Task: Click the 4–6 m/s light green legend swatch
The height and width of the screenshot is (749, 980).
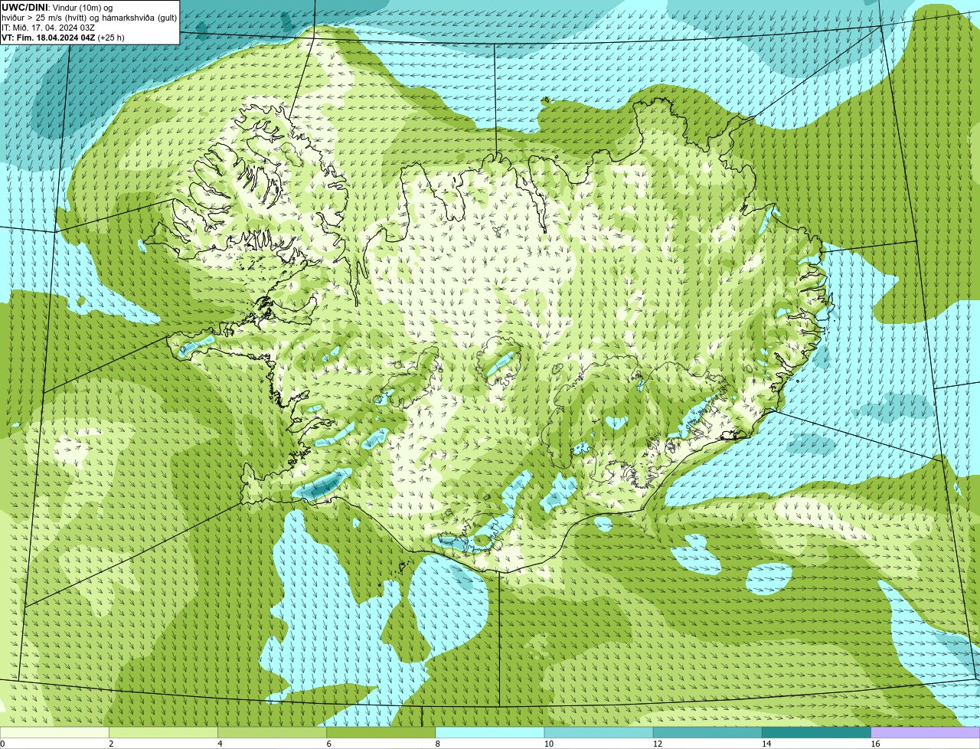Action: coord(272,732)
